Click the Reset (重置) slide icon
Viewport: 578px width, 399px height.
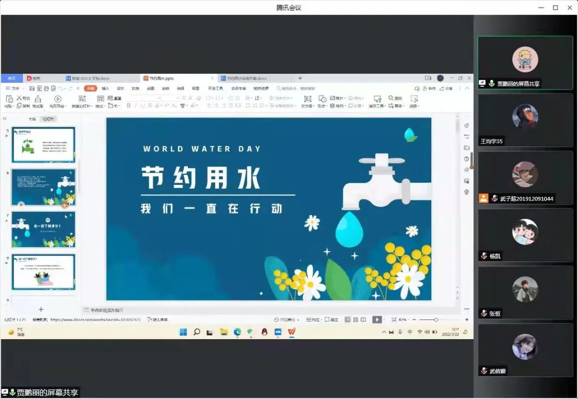(x=110, y=98)
